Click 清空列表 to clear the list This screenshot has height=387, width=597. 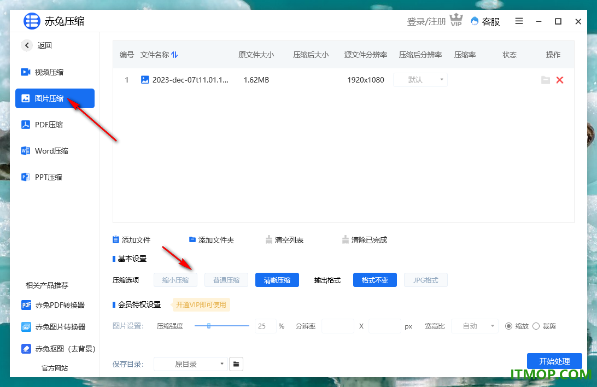click(x=284, y=240)
